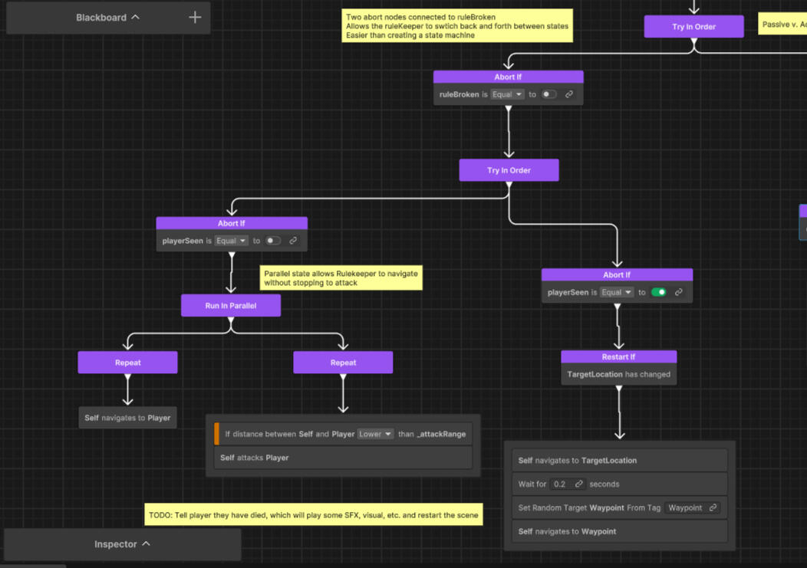Open Lower comparison dropdown in distance condition
The image size is (807, 568).
[376, 434]
